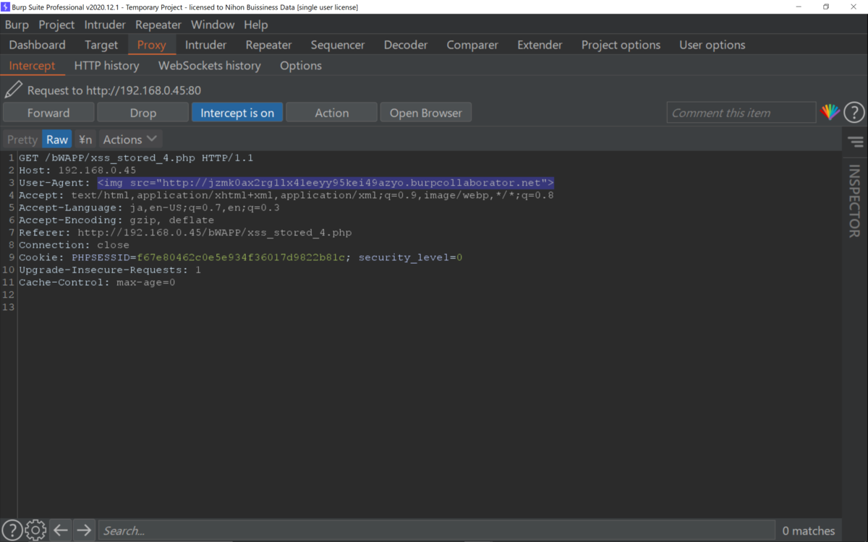Open the User options tab
Image resolution: width=868 pixels, height=542 pixels.
coord(712,45)
